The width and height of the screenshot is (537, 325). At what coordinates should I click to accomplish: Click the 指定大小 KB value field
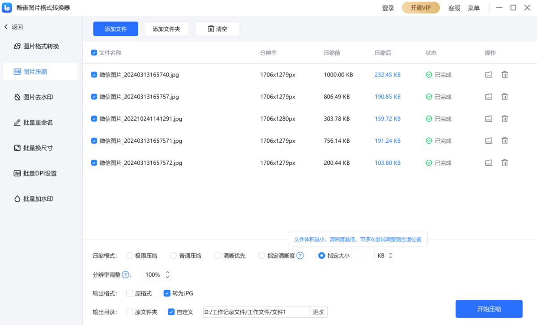pyautogui.click(x=363, y=256)
